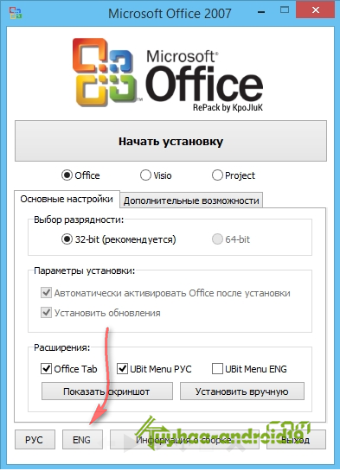The image size is (340, 471).
Task: Click the Office app icon in title bar
Action: pyautogui.click(x=15, y=13)
